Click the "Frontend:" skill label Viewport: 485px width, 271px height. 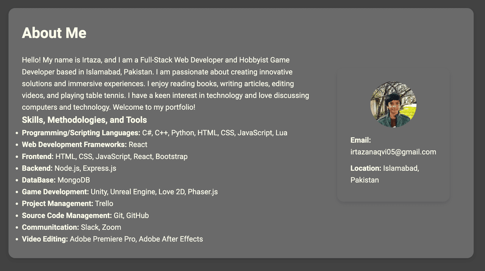38,156
